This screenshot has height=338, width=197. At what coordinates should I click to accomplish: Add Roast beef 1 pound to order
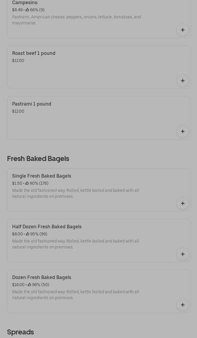(x=182, y=81)
